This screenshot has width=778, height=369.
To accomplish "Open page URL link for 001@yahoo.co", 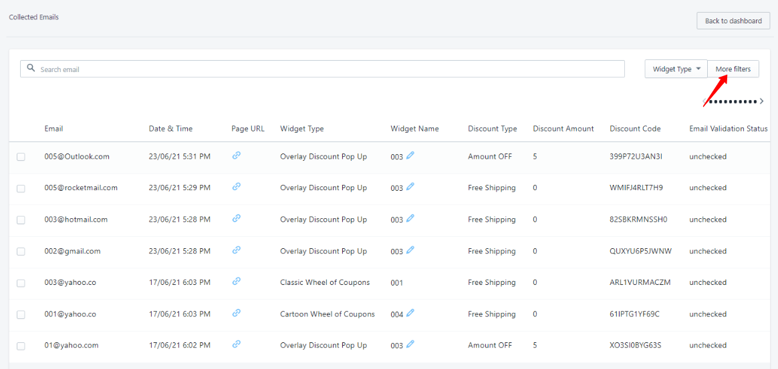I will pos(237,313).
